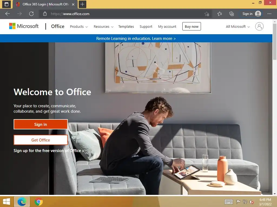Image resolution: width=277 pixels, height=207 pixels.
Task: Go back using the browser back arrow
Action: coord(7,14)
